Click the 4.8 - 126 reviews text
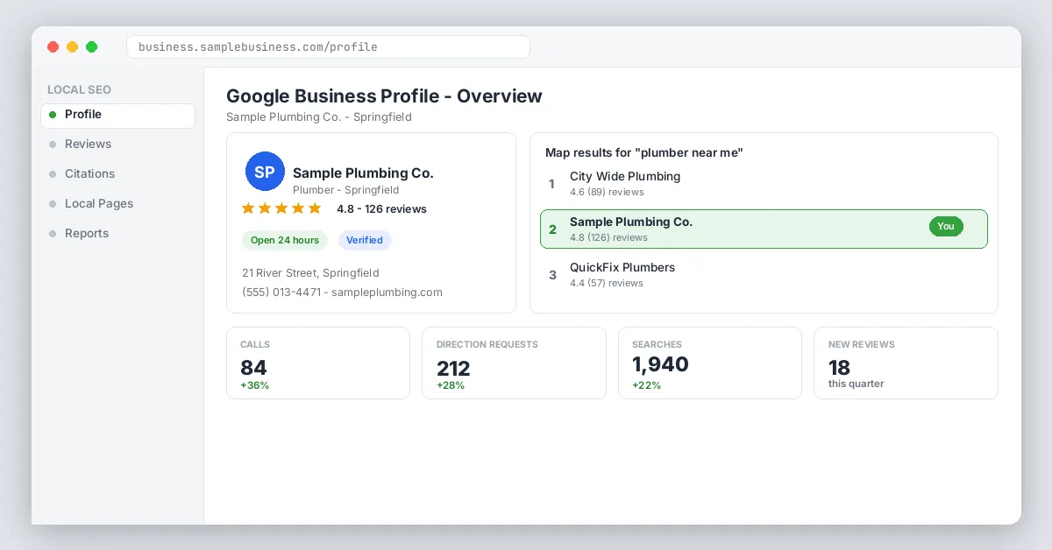This screenshot has width=1052, height=550. [x=381, y=209]
